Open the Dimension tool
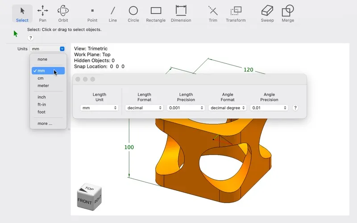Viewport: 357px width, 223px height. (x=181, y=14)
